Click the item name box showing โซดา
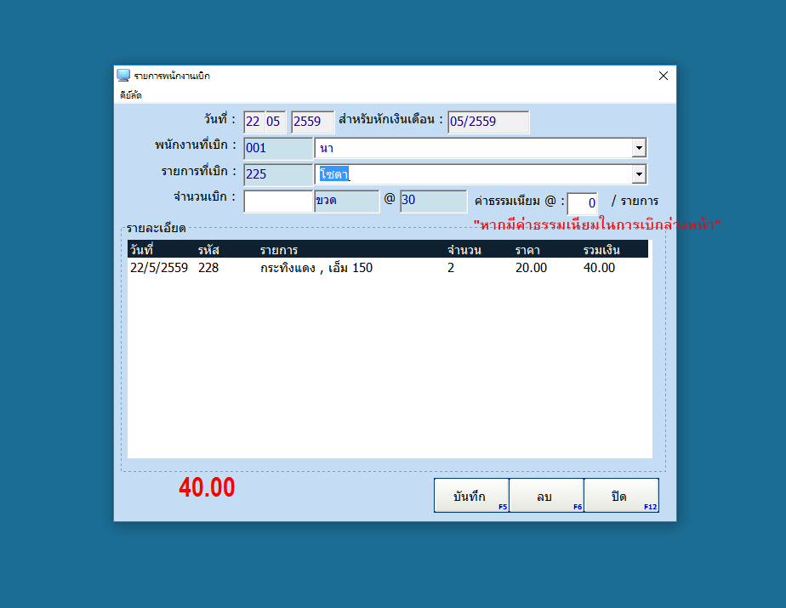Image resolution: width=786 pixels, height=608 pixels. 474,174
